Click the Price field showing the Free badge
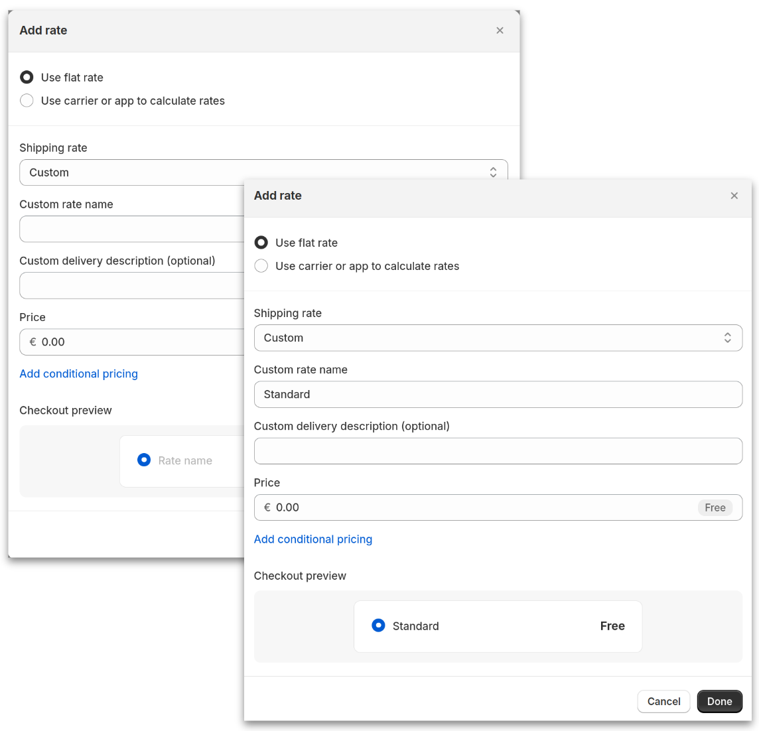 tap(478, 507)
